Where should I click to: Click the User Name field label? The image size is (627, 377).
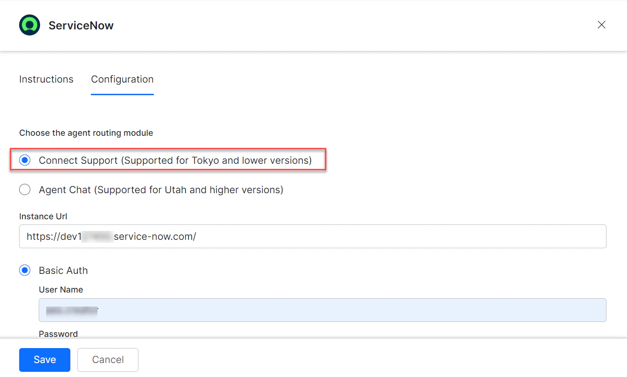61,290
